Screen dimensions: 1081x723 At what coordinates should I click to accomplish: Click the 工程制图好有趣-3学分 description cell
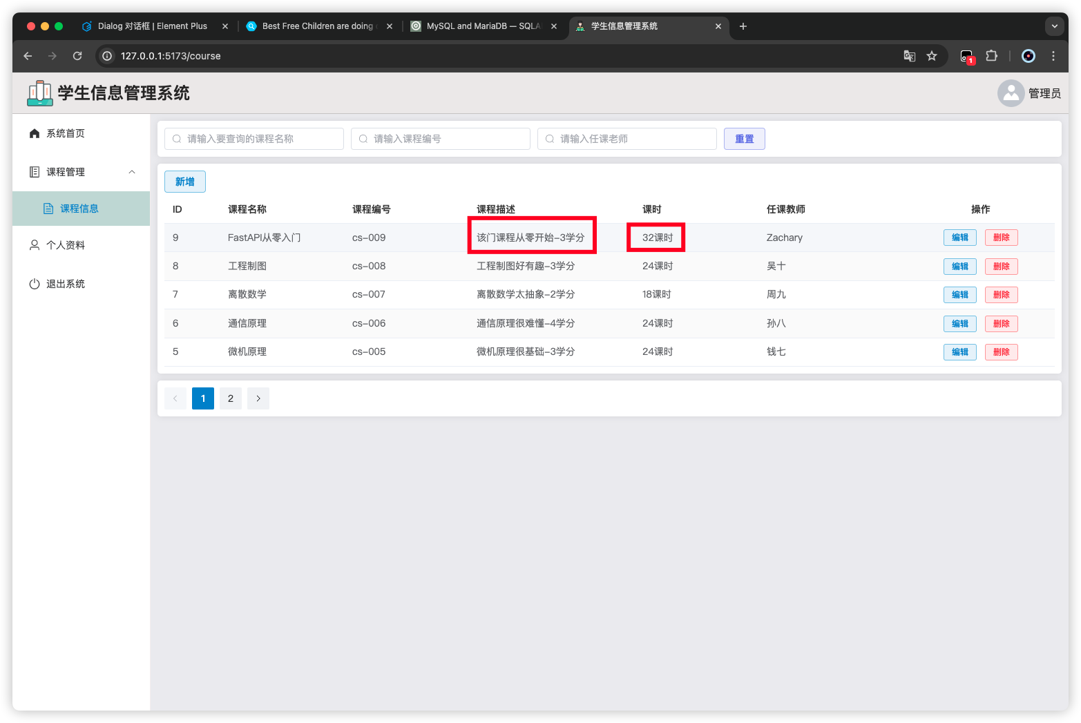(x=526, y=266)
